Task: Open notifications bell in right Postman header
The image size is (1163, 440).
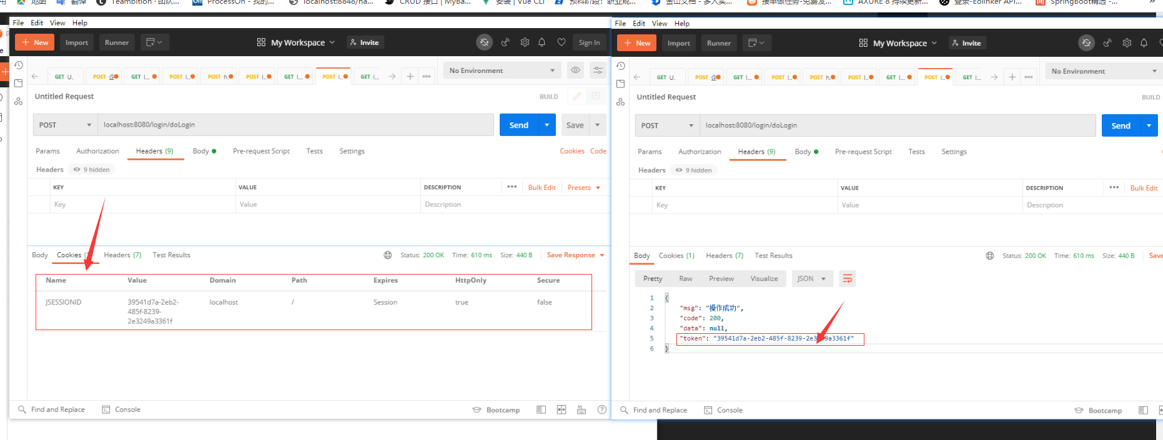Action: tap(1144, 43)
